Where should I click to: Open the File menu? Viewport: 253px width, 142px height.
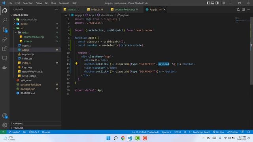[x=10, y=3]
